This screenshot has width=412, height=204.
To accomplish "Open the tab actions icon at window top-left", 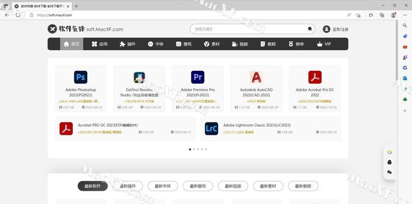I will pos(6,6).
